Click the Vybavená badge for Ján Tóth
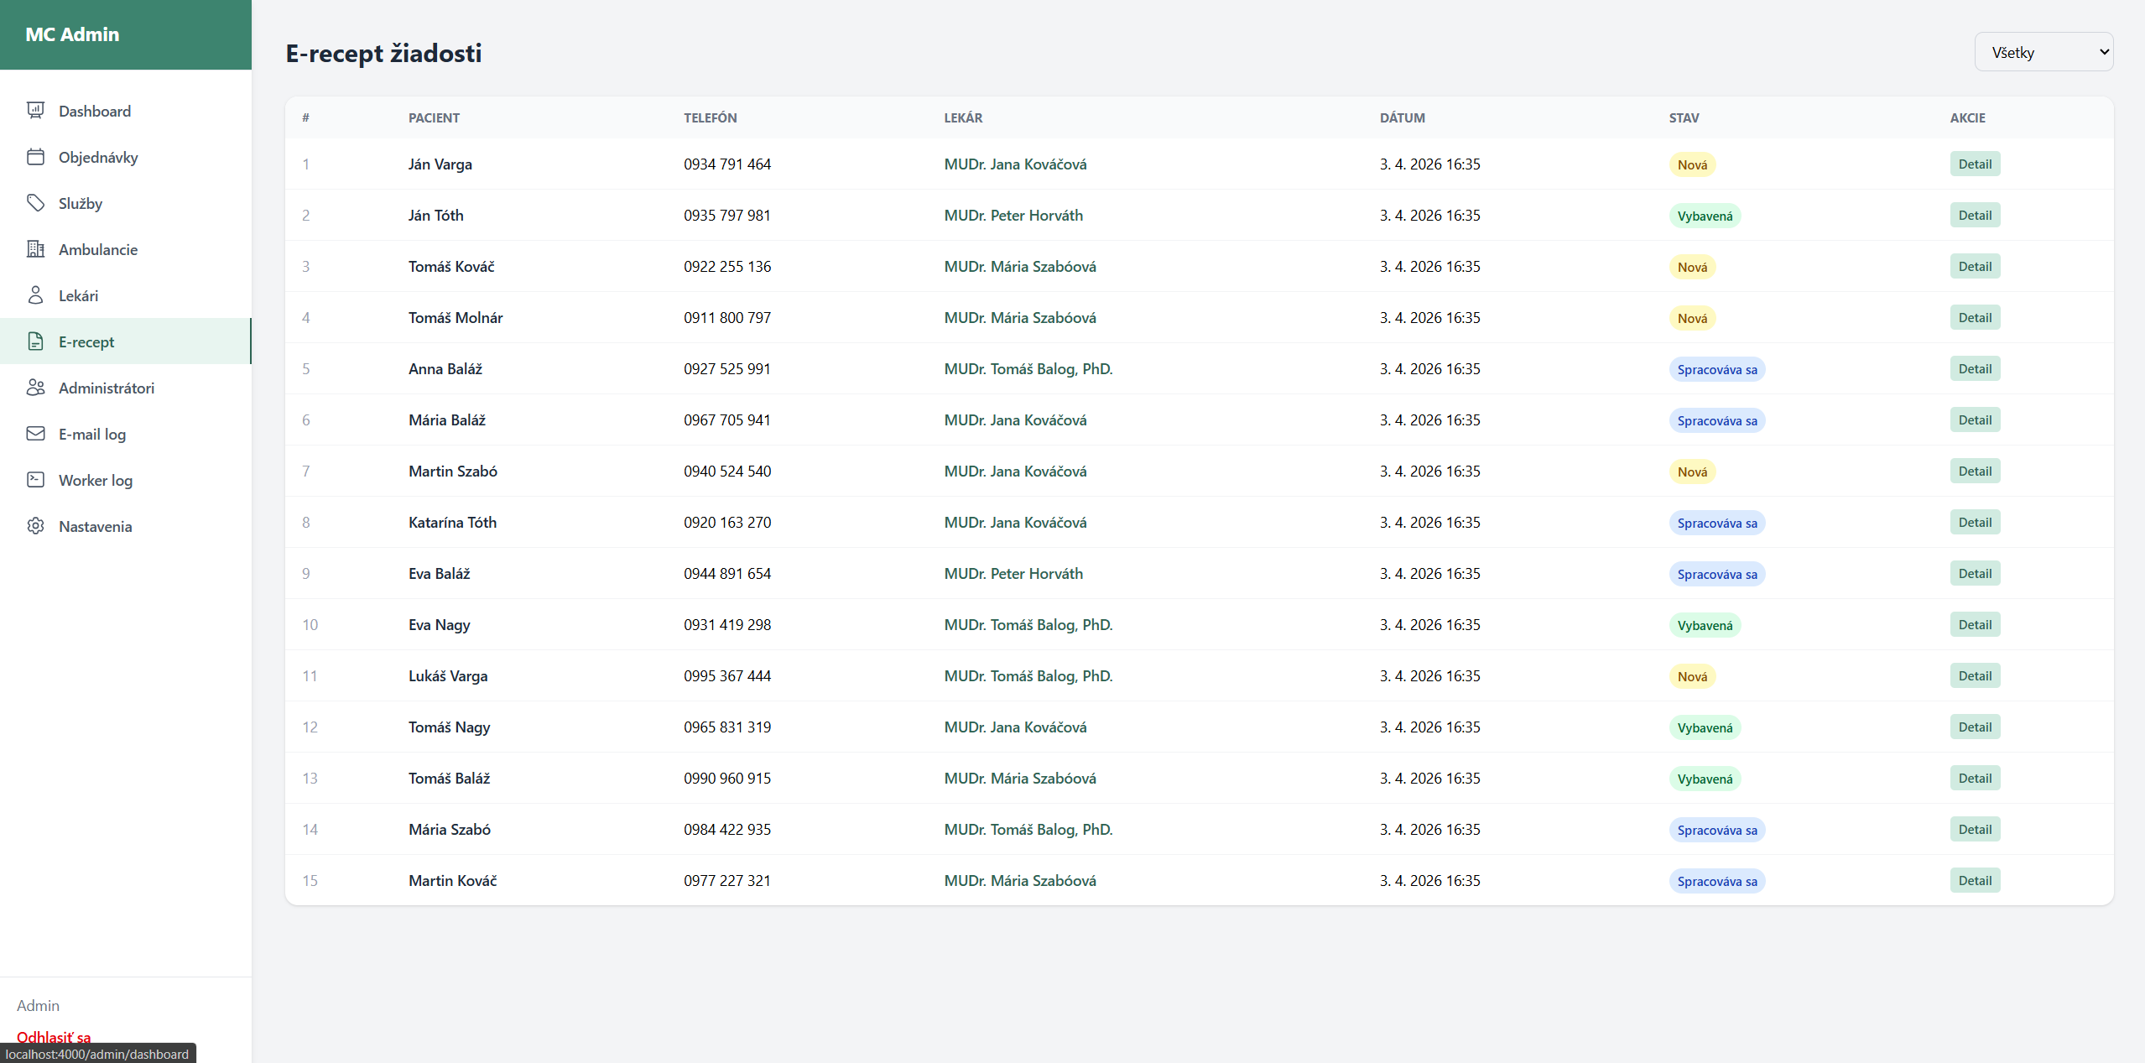Screen dimensions: 2145x1063 click(x=1704, y=216)
